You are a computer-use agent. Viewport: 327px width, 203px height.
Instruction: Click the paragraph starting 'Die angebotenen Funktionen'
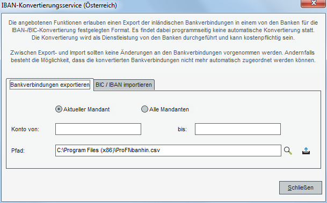point(163,30)
